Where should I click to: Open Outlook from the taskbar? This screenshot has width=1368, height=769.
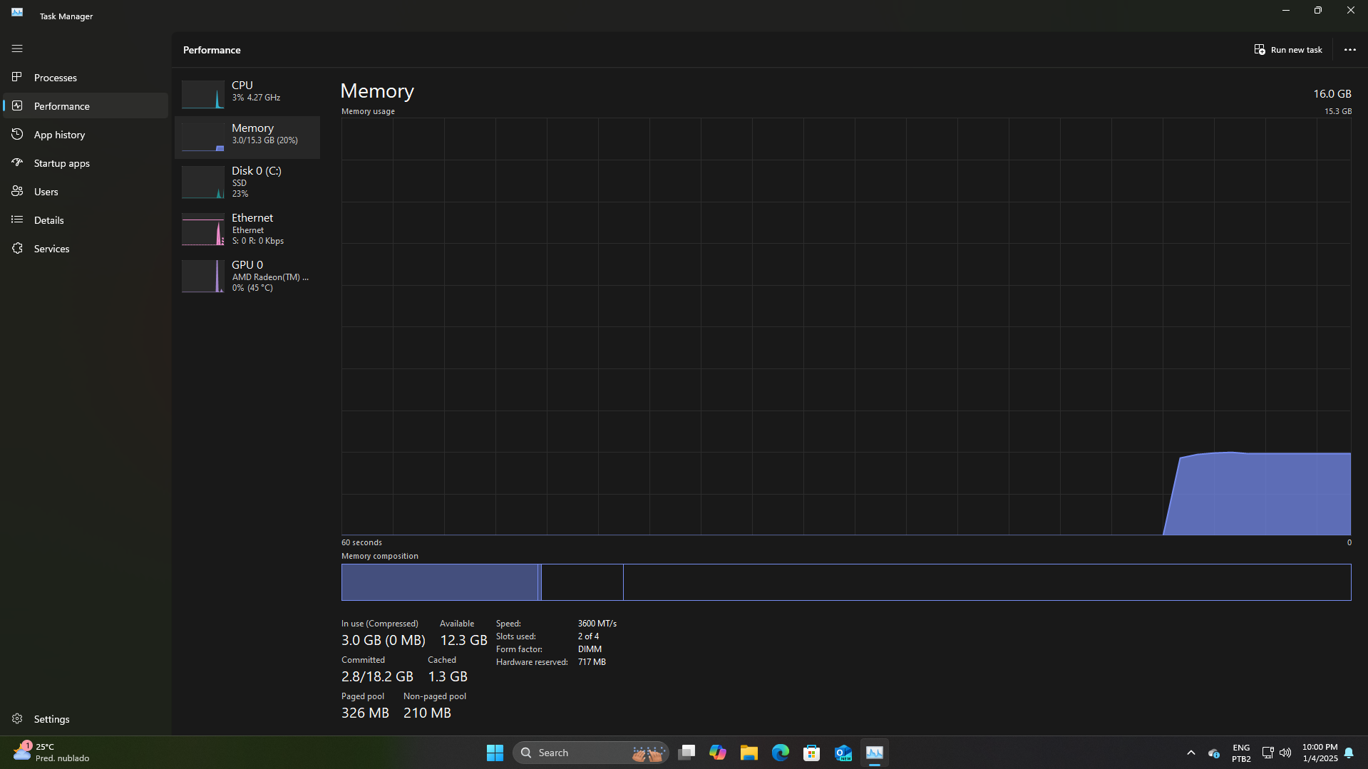coord(843,753)
